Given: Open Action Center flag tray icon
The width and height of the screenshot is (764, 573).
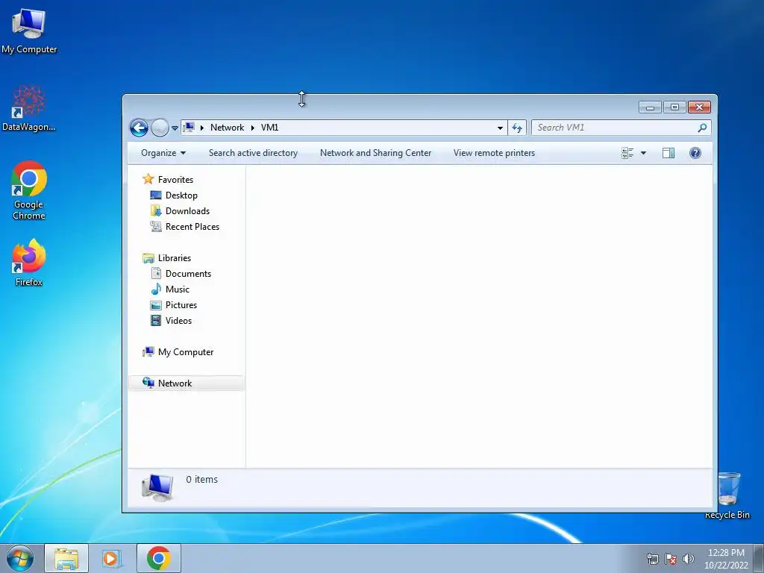Looking at the screenshot, I should click(671, 559).
